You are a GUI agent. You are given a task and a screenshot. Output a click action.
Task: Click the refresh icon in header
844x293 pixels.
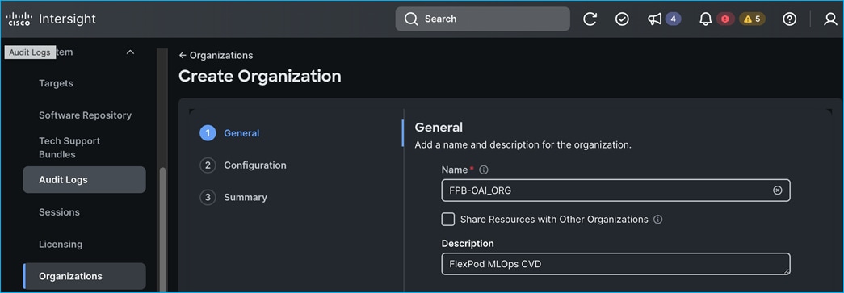590,19
